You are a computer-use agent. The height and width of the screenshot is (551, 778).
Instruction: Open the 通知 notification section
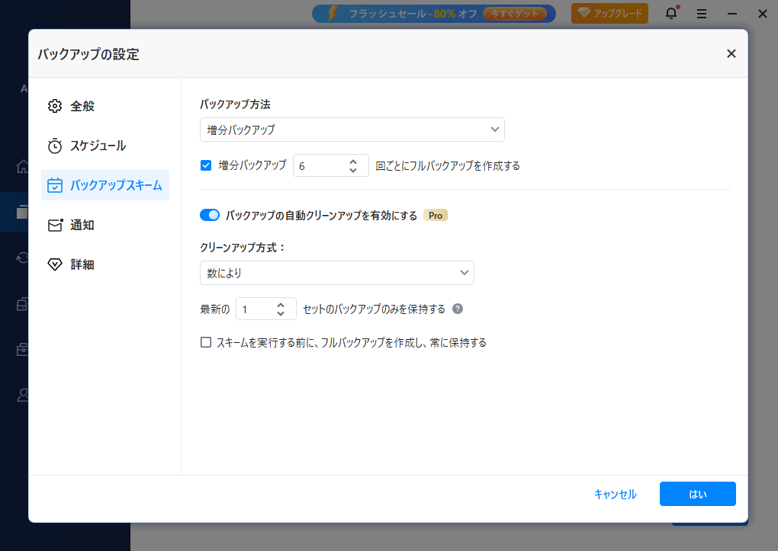pyautogui.click(x=105, y=225)
